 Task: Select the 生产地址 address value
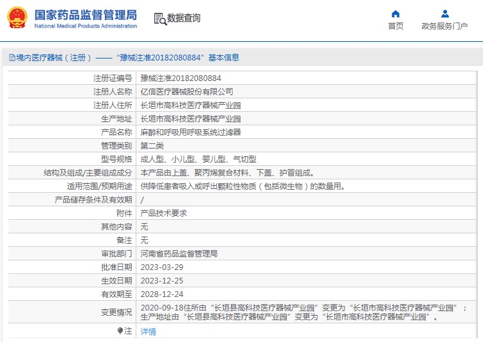(190, 119)
